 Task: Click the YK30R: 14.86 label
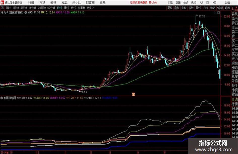point(41,98)
